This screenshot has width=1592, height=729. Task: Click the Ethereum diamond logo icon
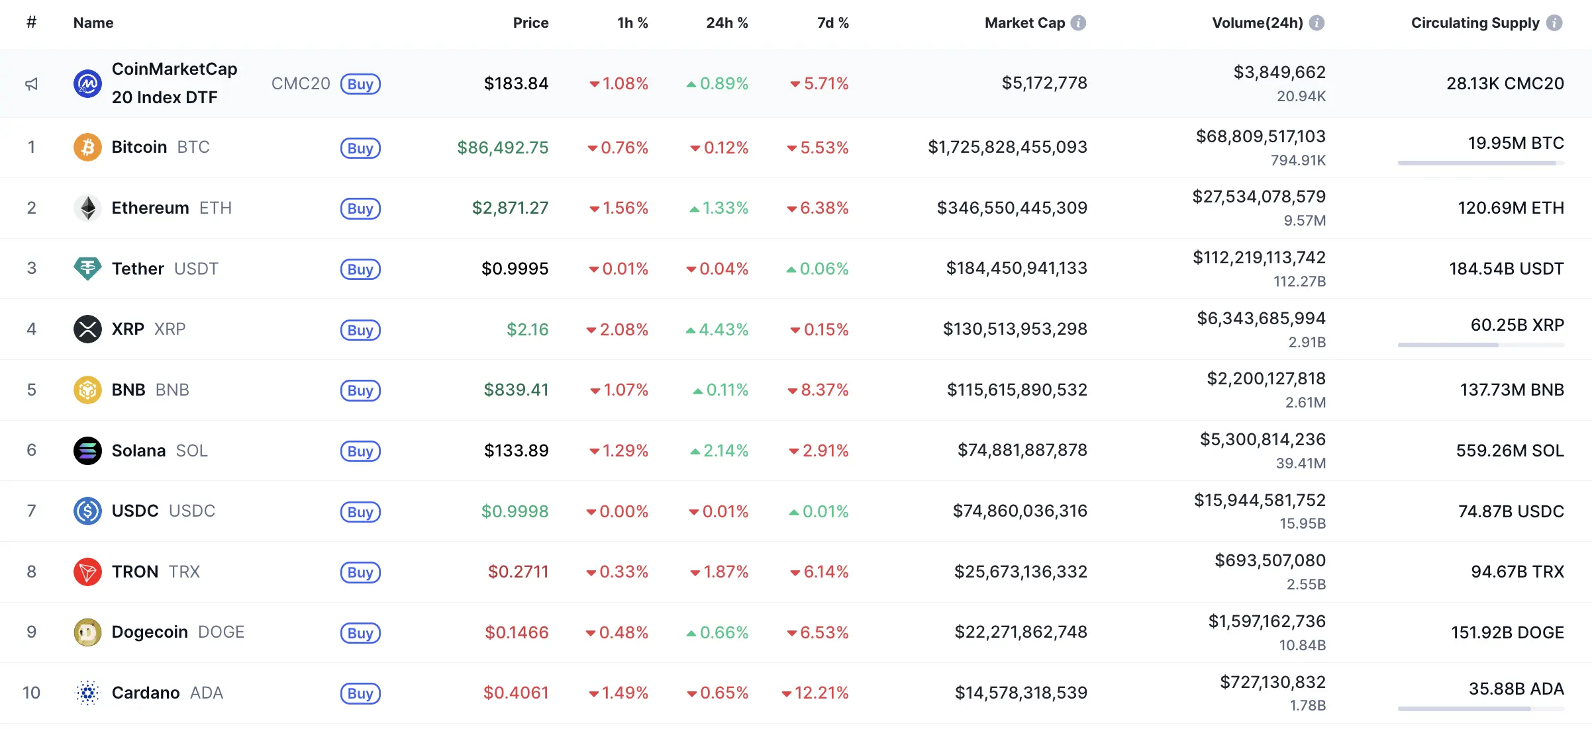tap(87, 208)
